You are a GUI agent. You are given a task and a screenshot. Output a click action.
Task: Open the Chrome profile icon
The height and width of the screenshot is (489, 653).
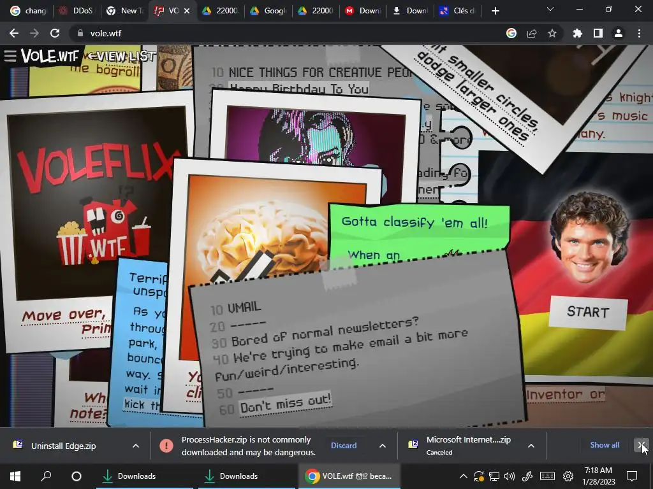click(x=619, y=33)
